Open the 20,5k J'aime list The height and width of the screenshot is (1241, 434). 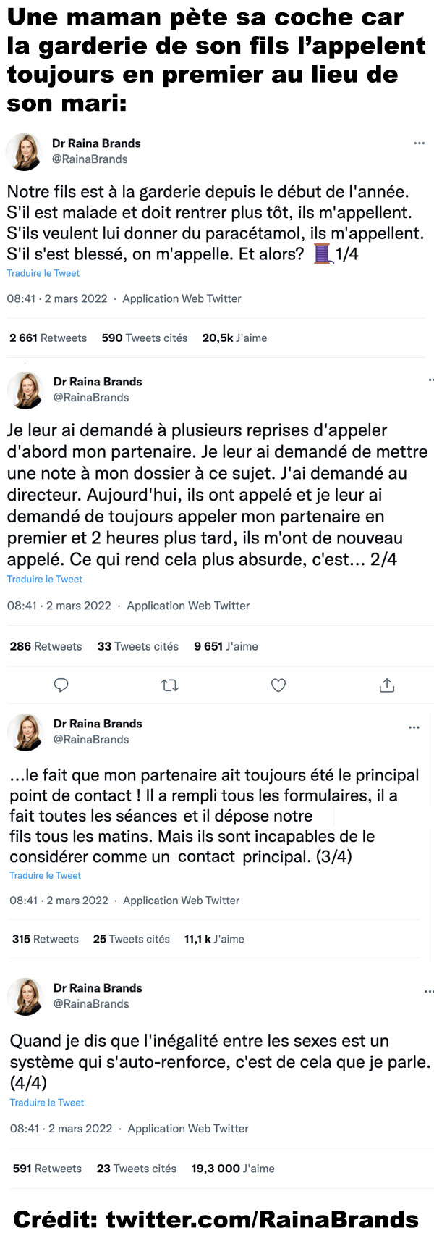tap(234, 338)
